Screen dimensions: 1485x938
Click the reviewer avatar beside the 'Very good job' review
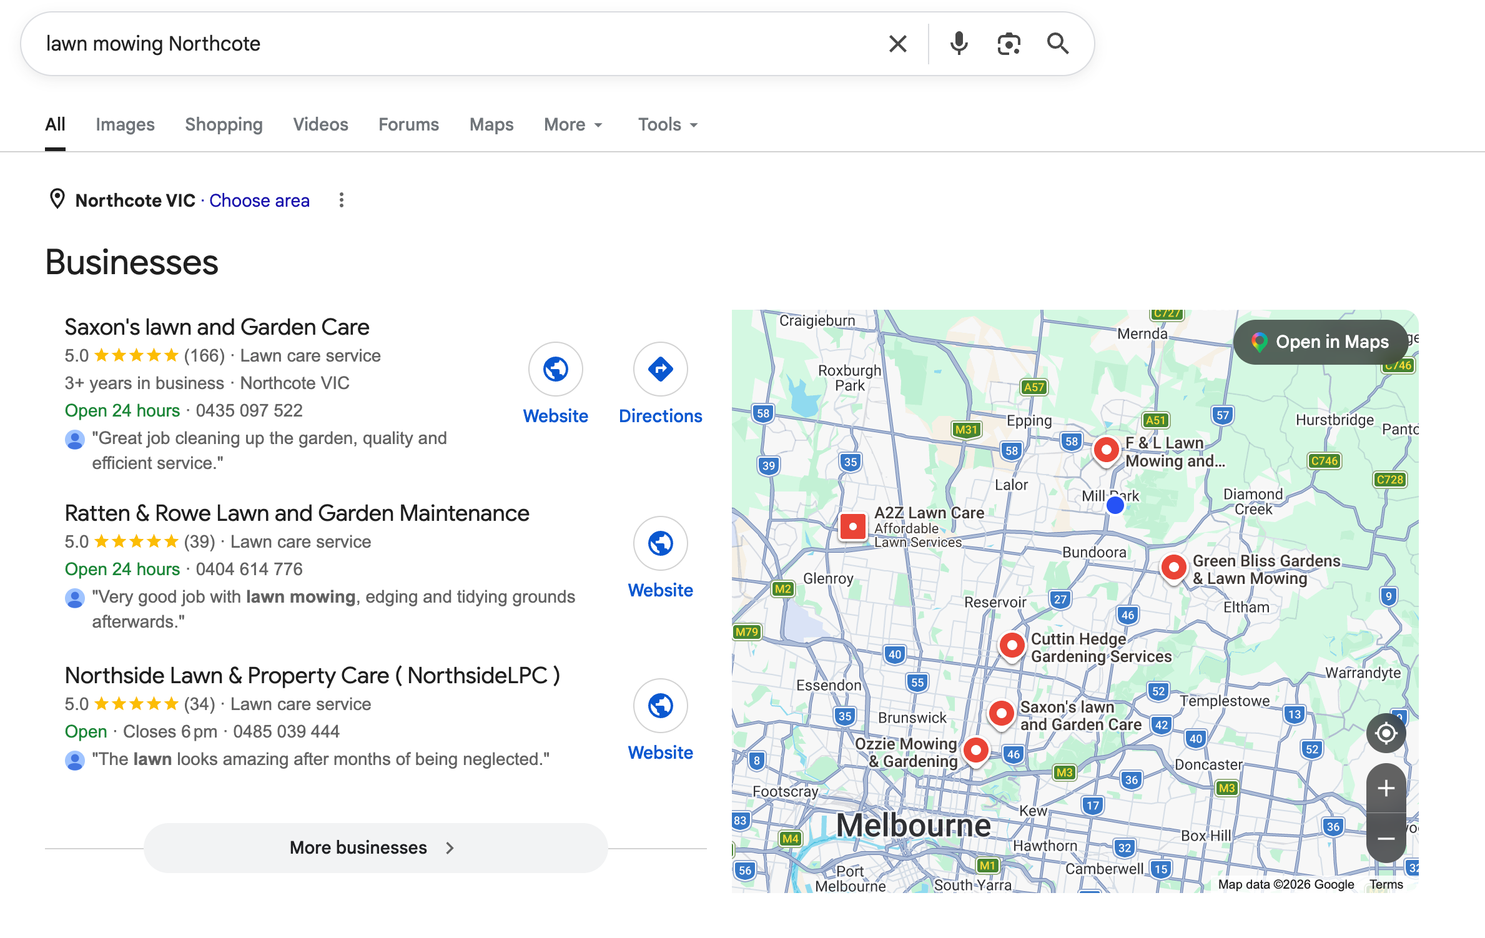click(75, 598)
